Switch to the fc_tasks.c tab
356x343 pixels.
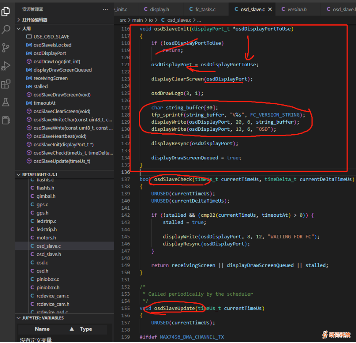click(x=205, y=9)
